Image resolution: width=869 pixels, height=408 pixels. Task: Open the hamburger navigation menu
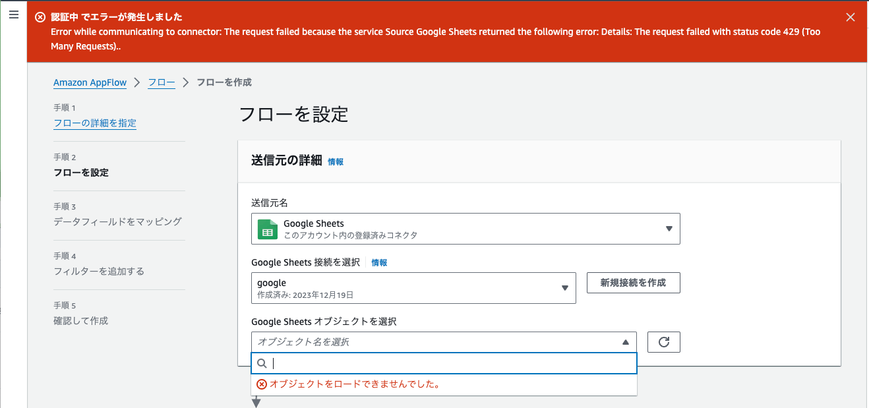point(13,15)
